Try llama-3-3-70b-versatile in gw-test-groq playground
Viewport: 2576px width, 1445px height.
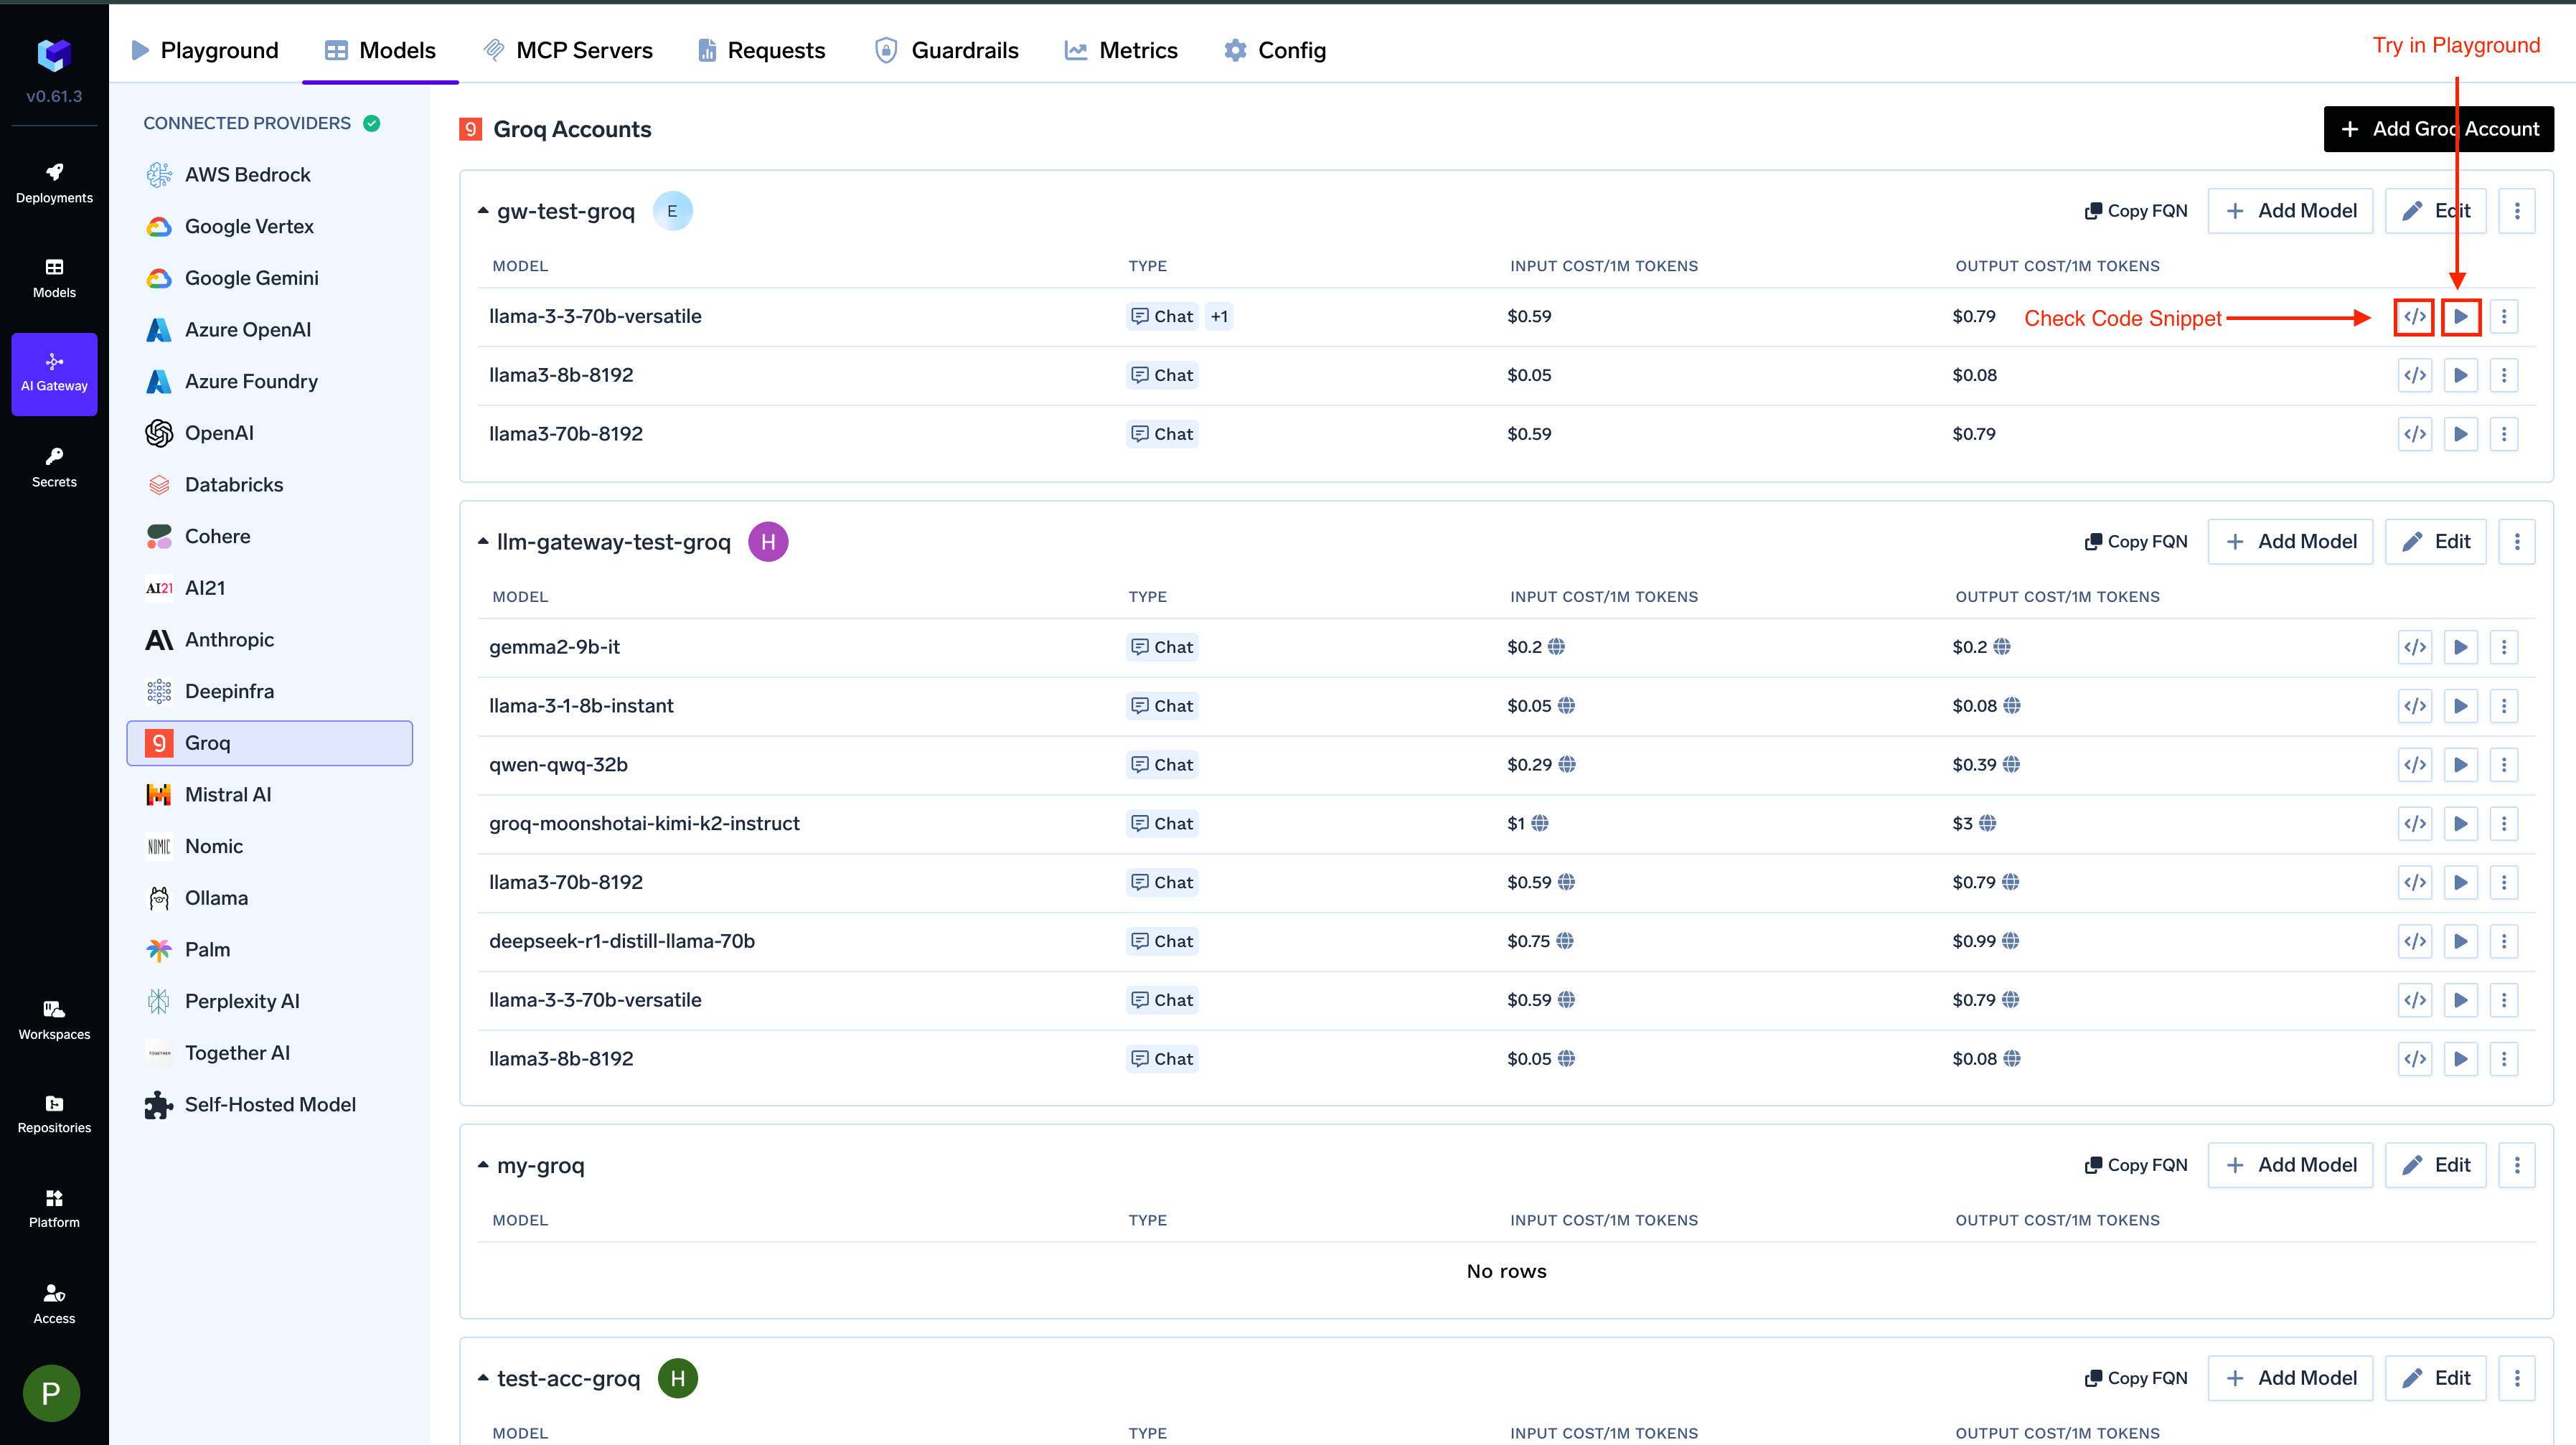tap(2460, 317)
